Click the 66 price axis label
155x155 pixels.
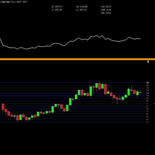(147, 114)
